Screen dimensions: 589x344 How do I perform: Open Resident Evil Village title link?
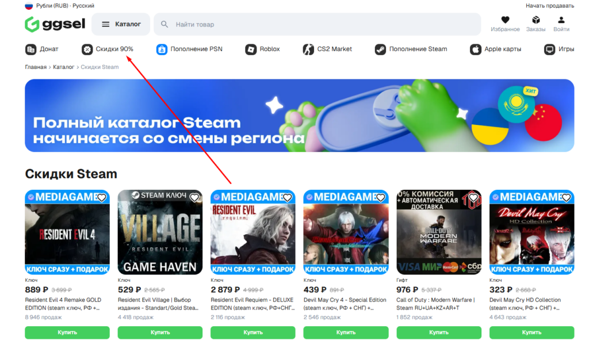[158, 304]
